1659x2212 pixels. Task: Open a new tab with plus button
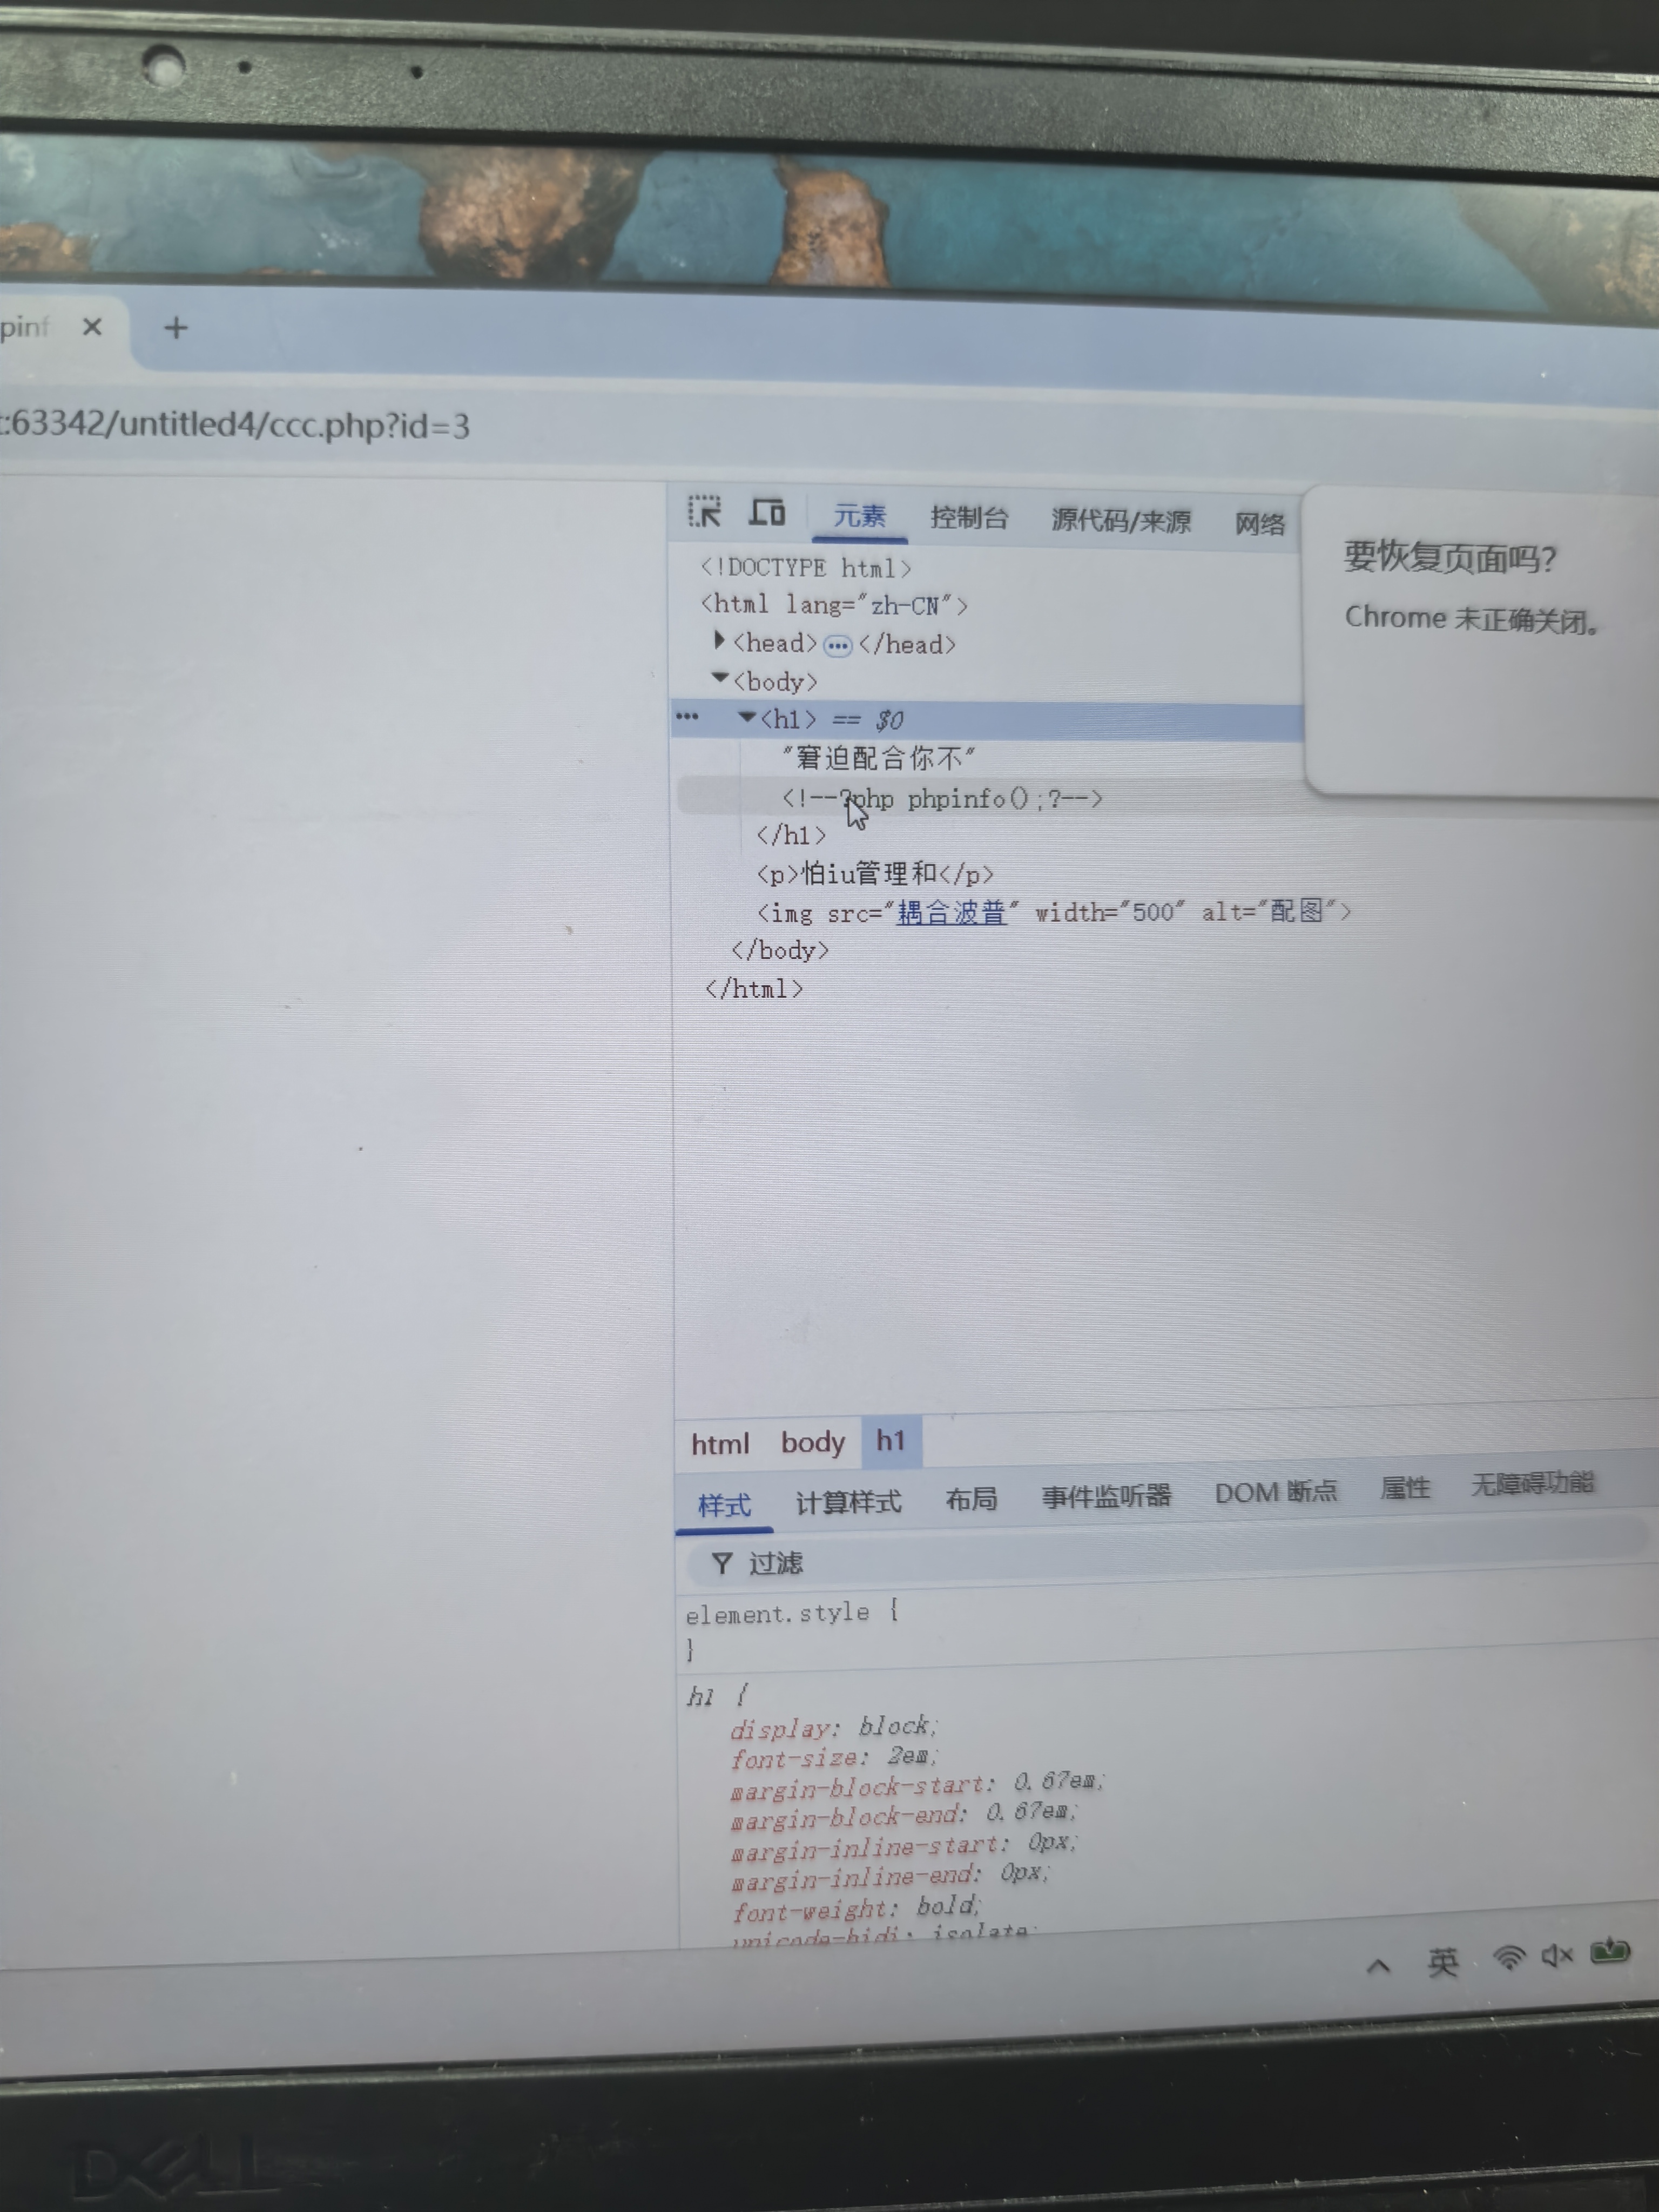point(176,328)
